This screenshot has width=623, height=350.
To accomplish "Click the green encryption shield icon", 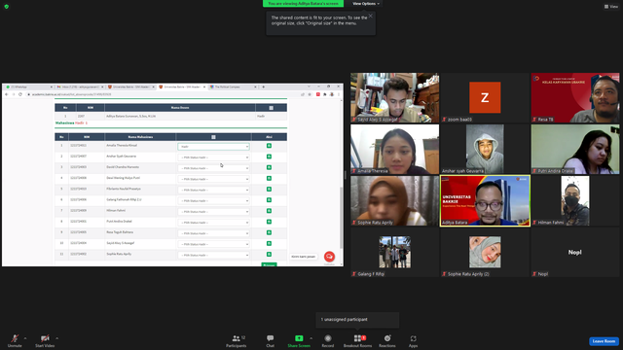I will [x=7, y=7].
